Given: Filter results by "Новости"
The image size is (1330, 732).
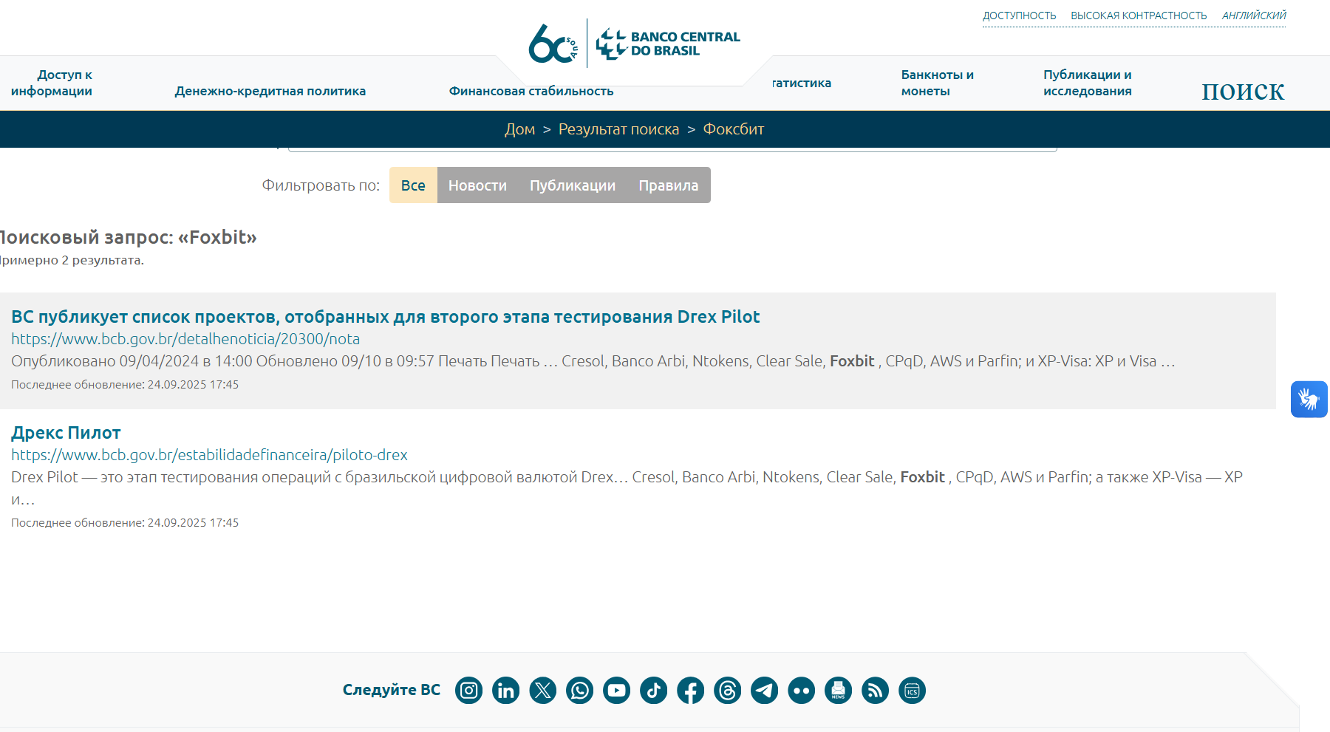Looking at the screenshot, I should tap(477, 185).
